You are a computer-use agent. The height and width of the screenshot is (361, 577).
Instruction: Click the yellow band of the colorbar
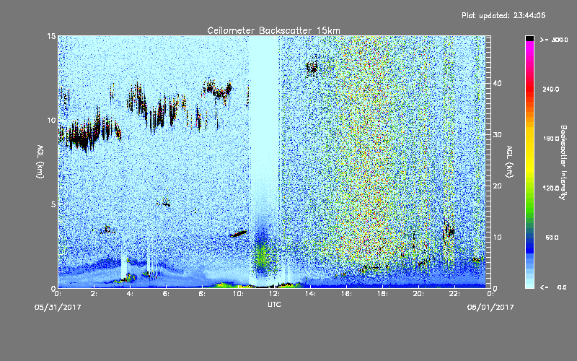[529, 151]
